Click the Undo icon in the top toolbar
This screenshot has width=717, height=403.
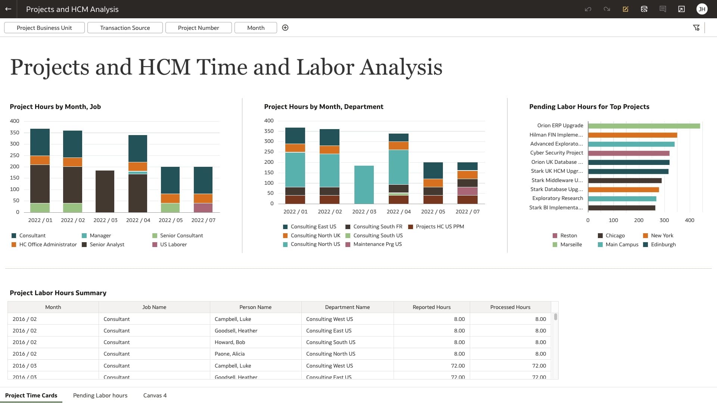tap(588, 9)
